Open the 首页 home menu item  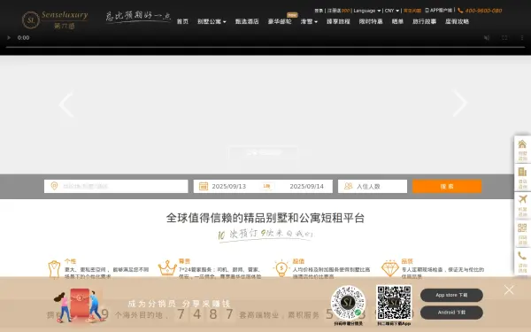(182, 21)
